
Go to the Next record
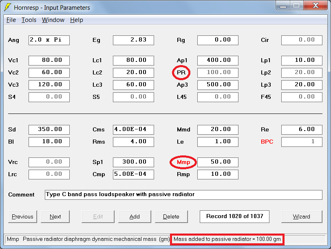55,216
